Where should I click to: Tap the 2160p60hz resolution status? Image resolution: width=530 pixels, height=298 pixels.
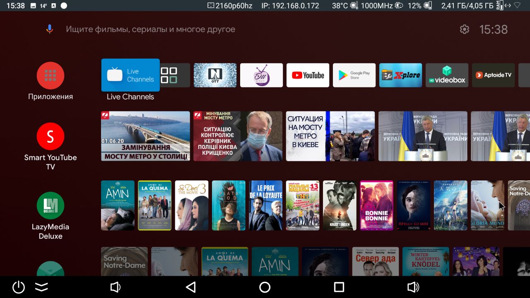(x=230, y=6)
